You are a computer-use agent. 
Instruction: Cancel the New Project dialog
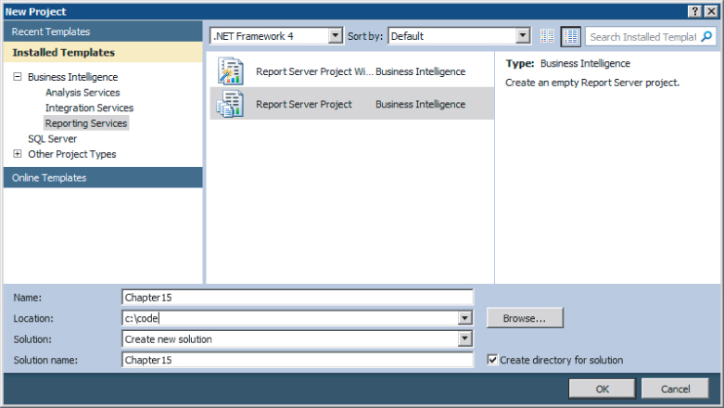point(676,389)
